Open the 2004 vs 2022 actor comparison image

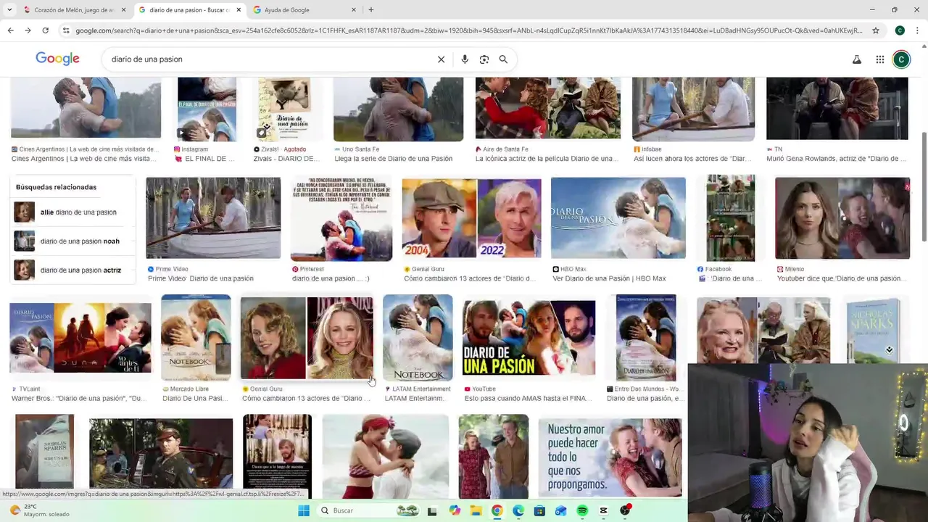click(x=471, y=218)
